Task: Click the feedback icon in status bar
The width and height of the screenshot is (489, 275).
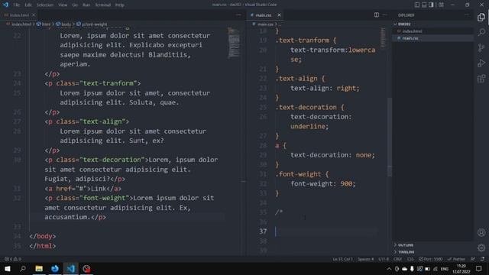Action: 473,259
